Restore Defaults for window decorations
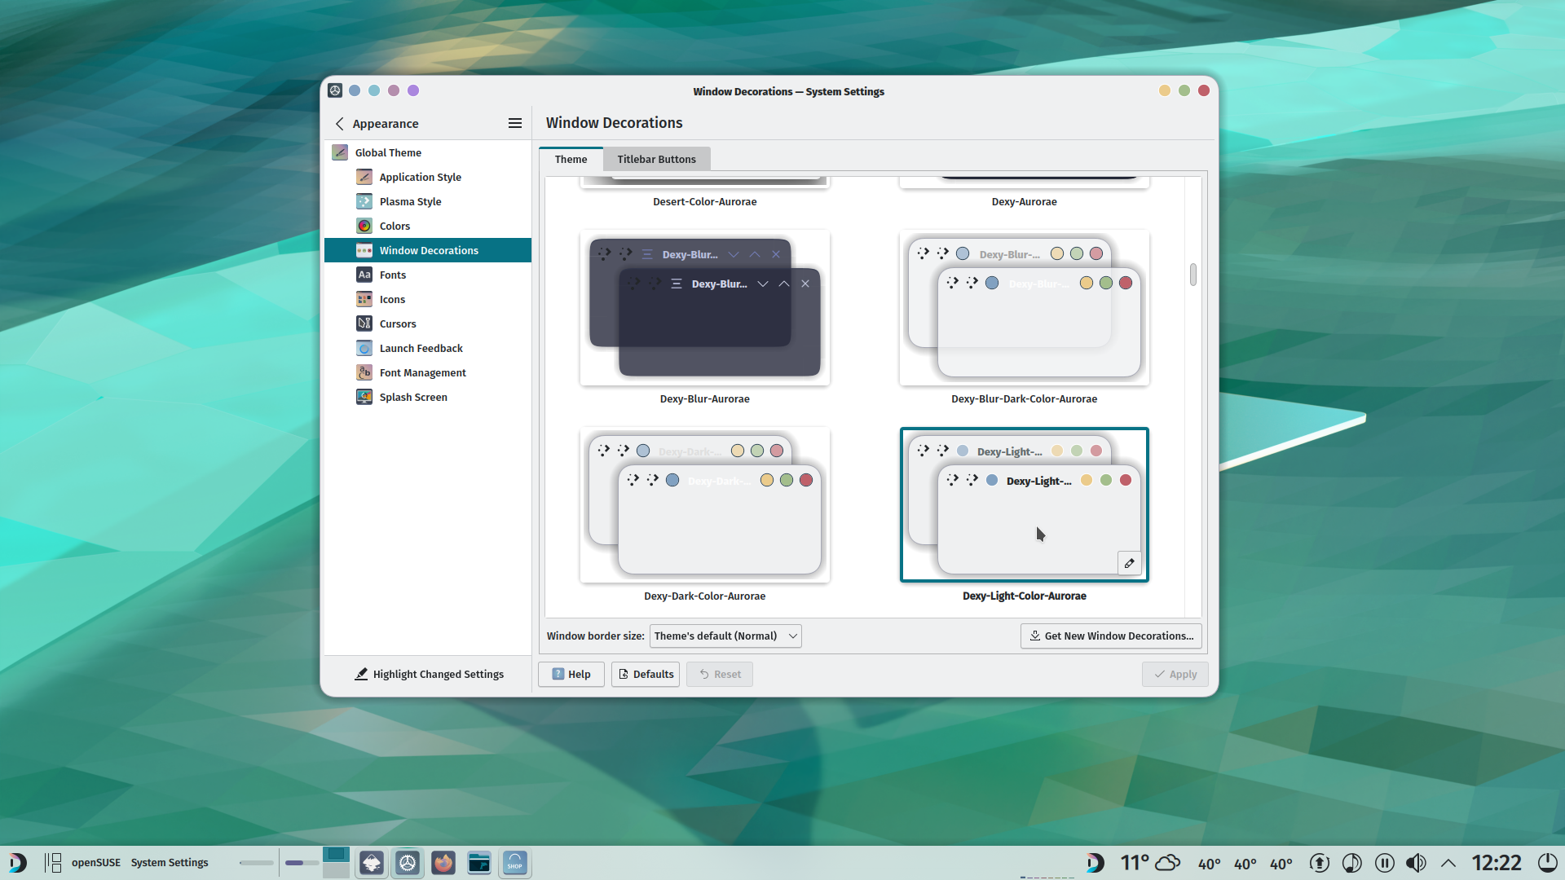The height and width of the screenshot is (880, 1565). point(646,674)
